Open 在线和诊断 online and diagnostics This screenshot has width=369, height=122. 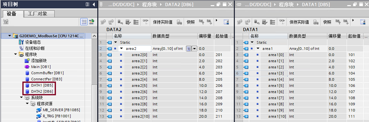(35, 48)
